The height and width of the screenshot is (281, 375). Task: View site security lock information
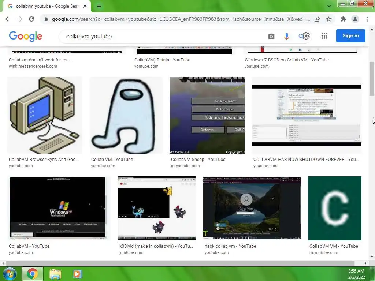click(x=46, y=19)
